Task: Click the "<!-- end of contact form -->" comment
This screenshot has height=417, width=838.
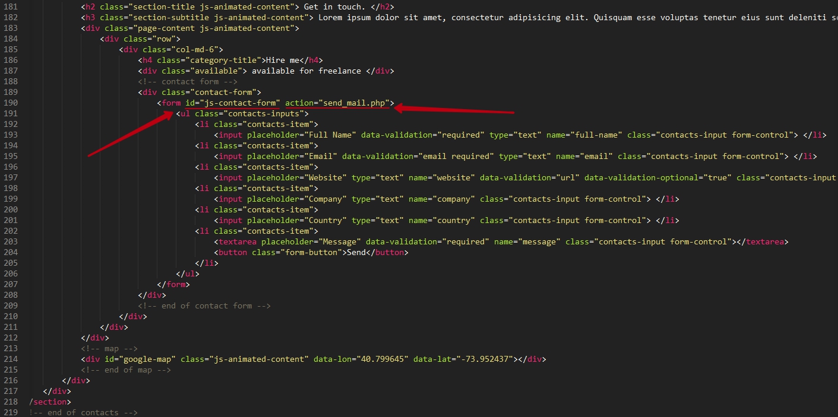Action: pyautogui.click(x=204, y=305)
